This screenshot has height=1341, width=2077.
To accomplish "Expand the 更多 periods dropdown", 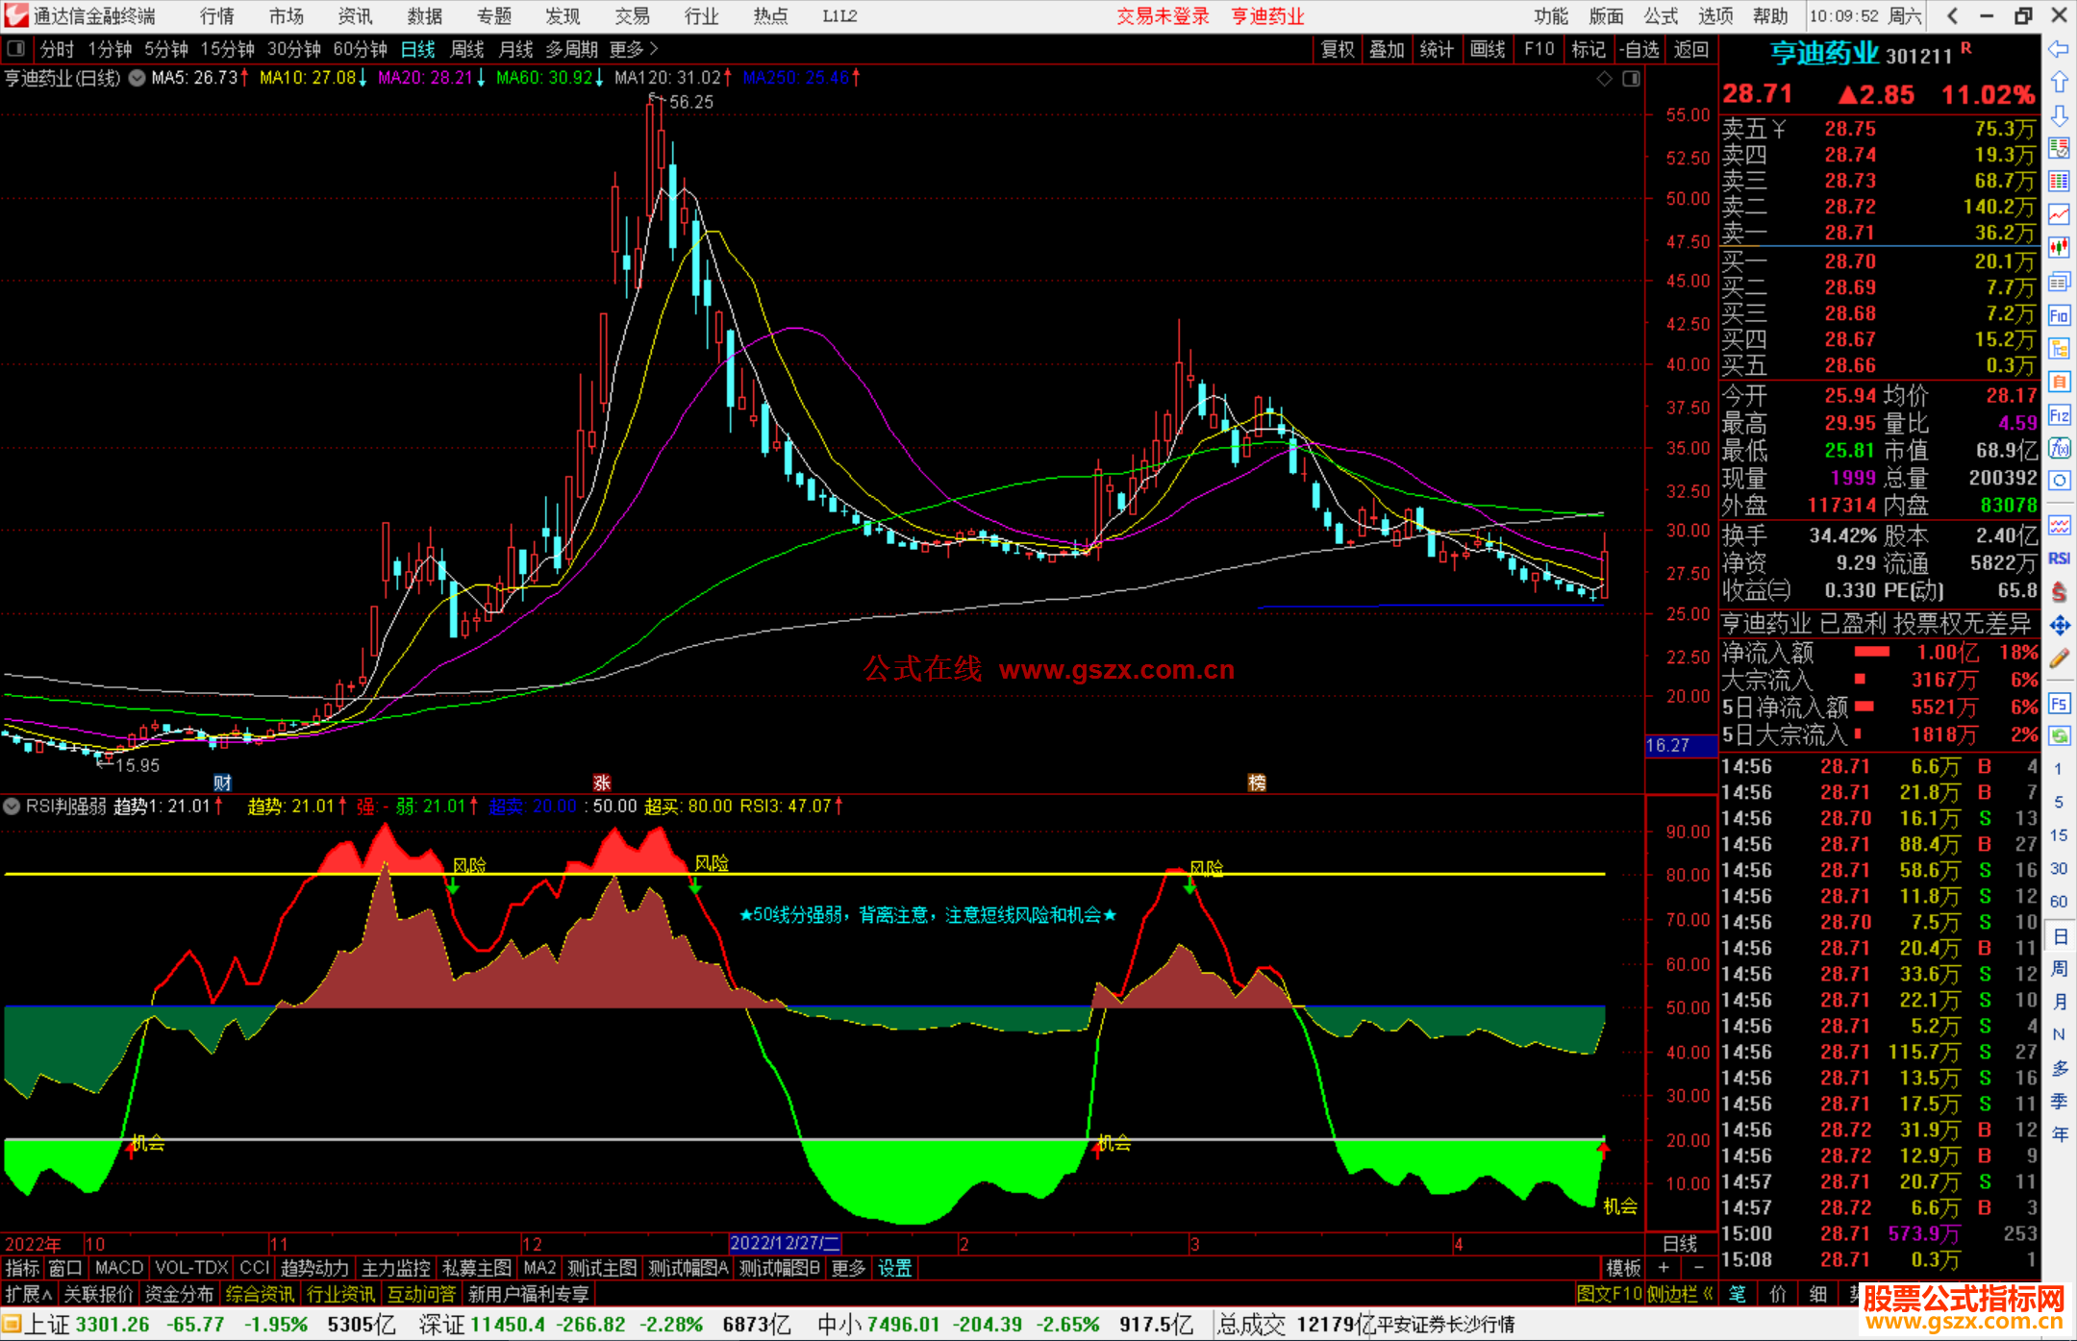I will (x=633, y=49).
